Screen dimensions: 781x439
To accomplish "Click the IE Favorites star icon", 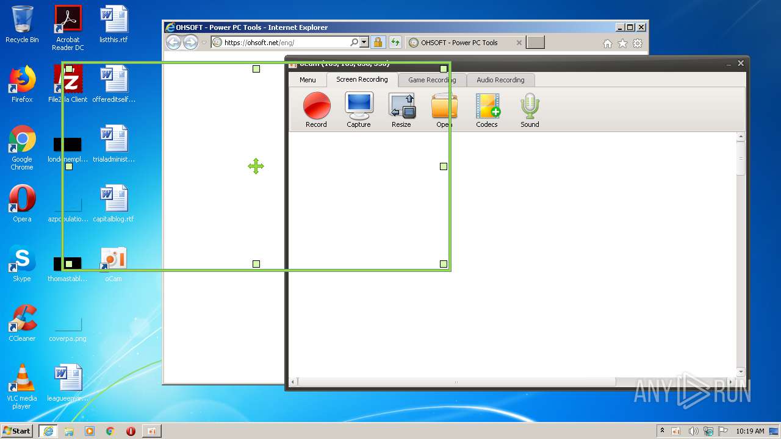I will (622, 43).
